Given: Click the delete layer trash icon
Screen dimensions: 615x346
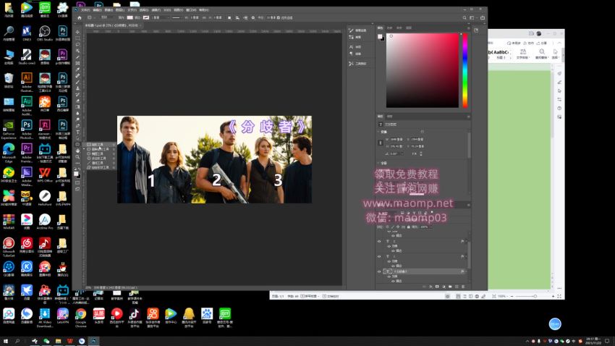Looking at the screenshot, I should point(463,287).
